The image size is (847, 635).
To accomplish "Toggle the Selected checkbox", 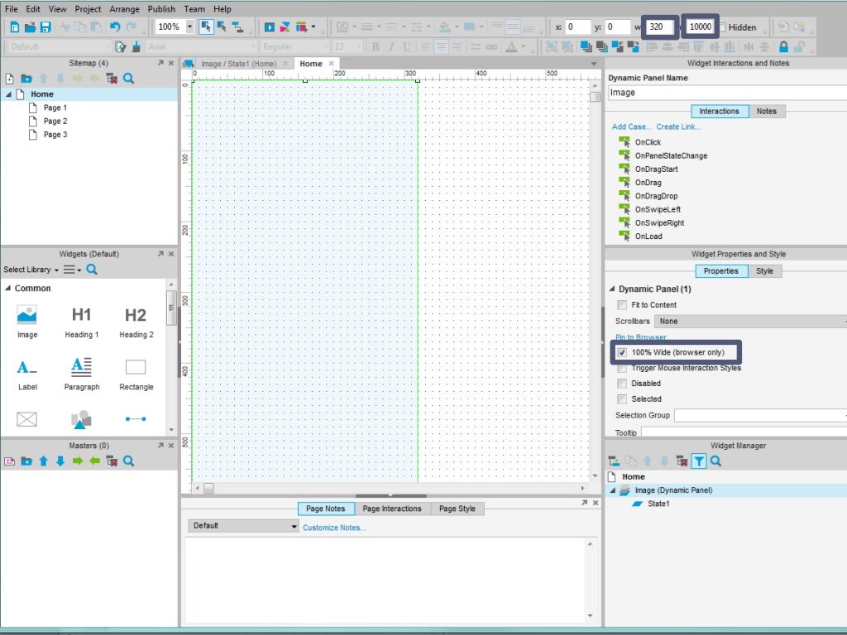I will point(622,399).
